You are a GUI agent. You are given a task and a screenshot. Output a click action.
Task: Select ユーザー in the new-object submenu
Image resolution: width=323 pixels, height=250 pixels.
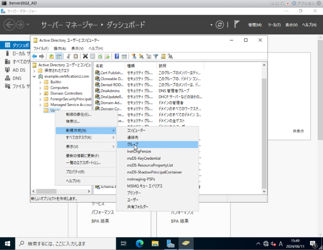pos(158,200)
